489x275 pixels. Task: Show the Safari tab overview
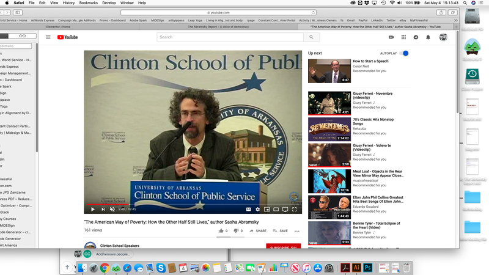pyautogui.click(x=452, y=12)
